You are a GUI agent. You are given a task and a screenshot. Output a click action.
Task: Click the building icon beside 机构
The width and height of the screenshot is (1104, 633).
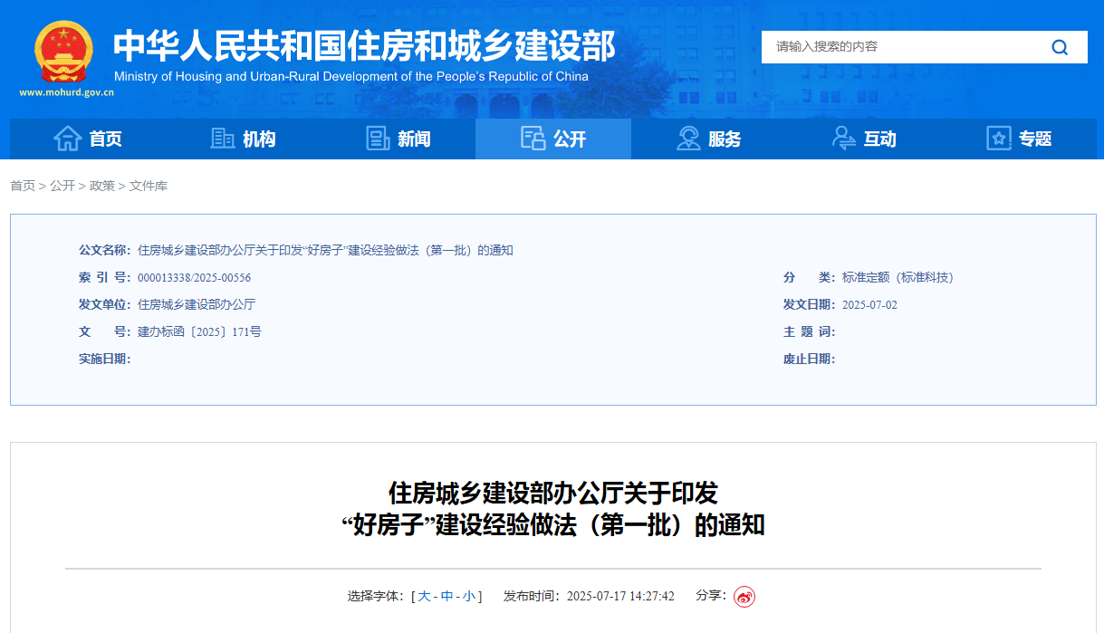tap(222, 139)
